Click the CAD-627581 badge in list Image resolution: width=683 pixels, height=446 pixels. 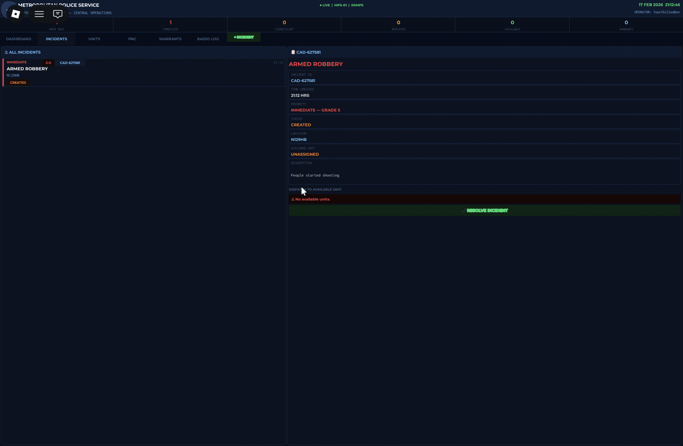click(x=70, y=63)
